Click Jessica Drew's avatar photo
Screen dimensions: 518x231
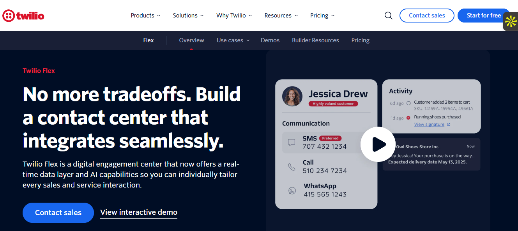point(292,96)
